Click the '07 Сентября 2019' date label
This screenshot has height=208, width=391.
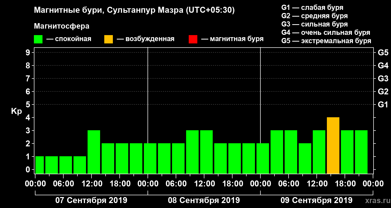click(91, 200)
